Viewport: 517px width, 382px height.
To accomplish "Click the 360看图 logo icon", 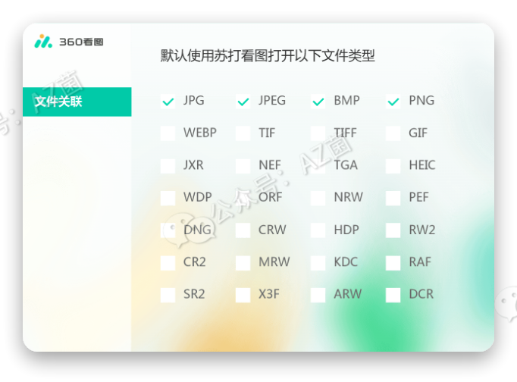I will tap(43, 41).
